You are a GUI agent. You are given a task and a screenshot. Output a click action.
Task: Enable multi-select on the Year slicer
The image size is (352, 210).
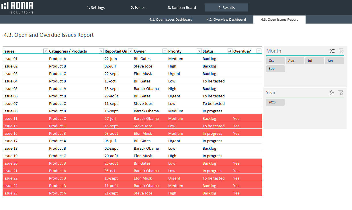[x=332, y=93]
